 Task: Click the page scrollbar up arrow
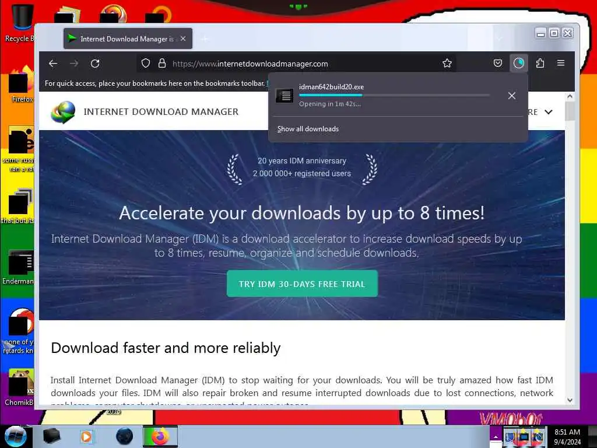pos(570,97)
